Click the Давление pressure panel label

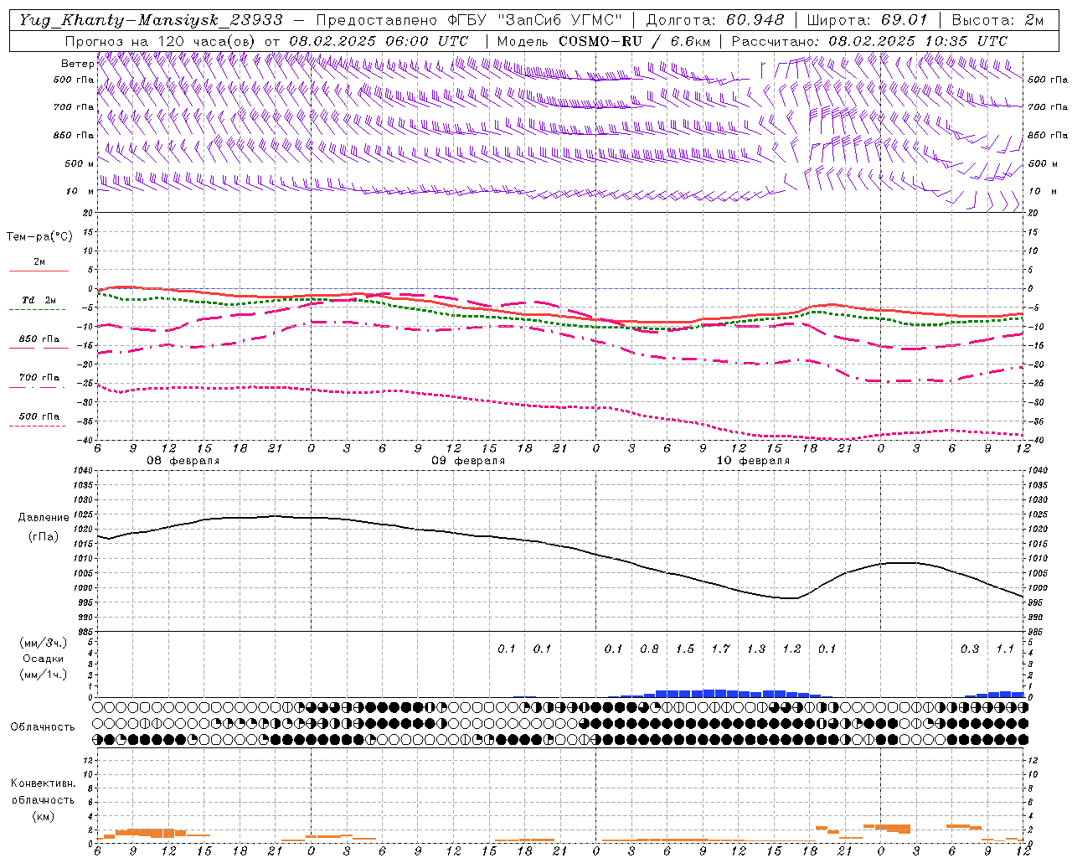click(x=44, y=518)
